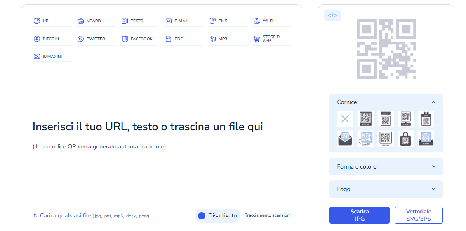Select the shopping bag frame
Viewport: 466px width, 231px height.
(x=406, y=139)
